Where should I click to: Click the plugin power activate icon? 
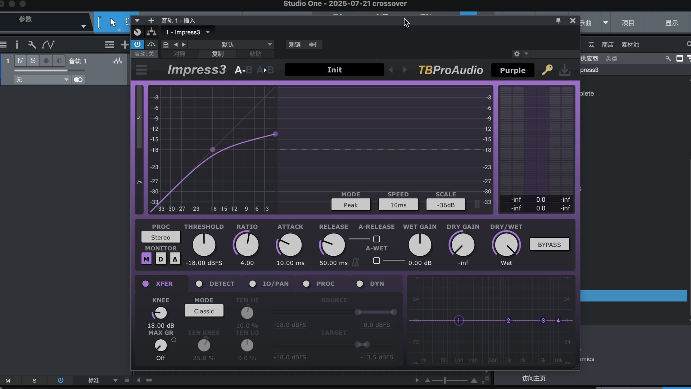[x=137, y=44]
